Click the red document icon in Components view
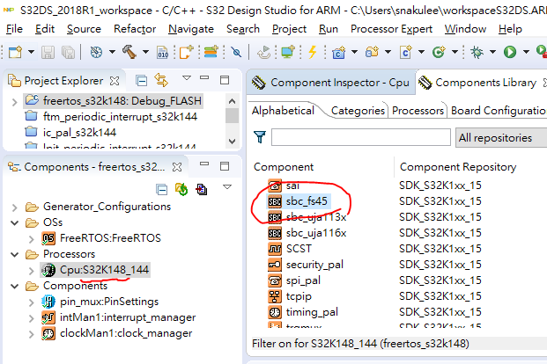Image resolution: width=547 pixels, height=364 pixels. pos(202,190)
